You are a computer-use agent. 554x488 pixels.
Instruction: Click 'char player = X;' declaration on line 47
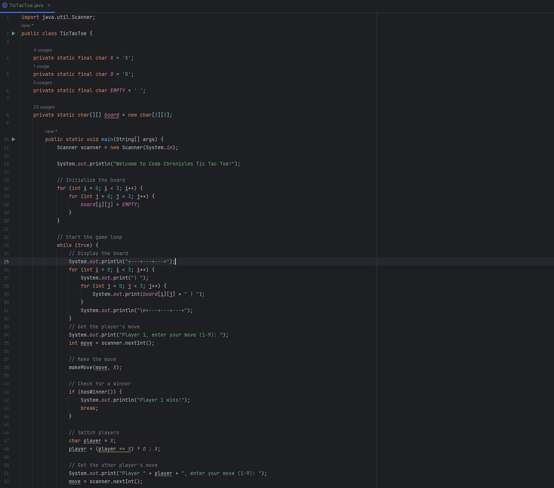(x=92, y=441)
